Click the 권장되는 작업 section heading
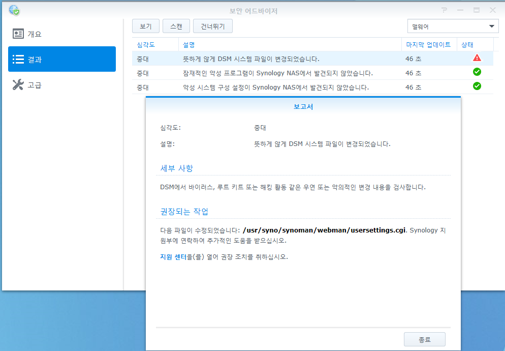 click(184, 211)
